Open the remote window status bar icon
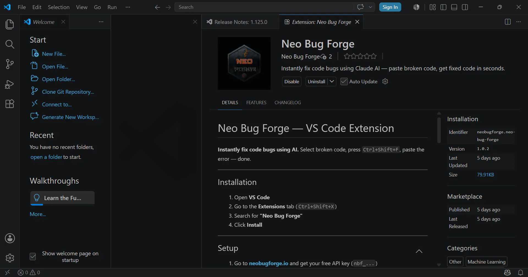Image resolution: width=528 pixels, height=277 pixels. [7, 272]
